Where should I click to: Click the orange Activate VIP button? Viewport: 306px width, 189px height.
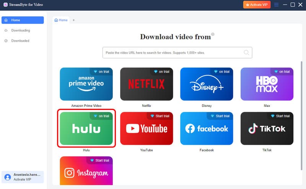(257, 5)
